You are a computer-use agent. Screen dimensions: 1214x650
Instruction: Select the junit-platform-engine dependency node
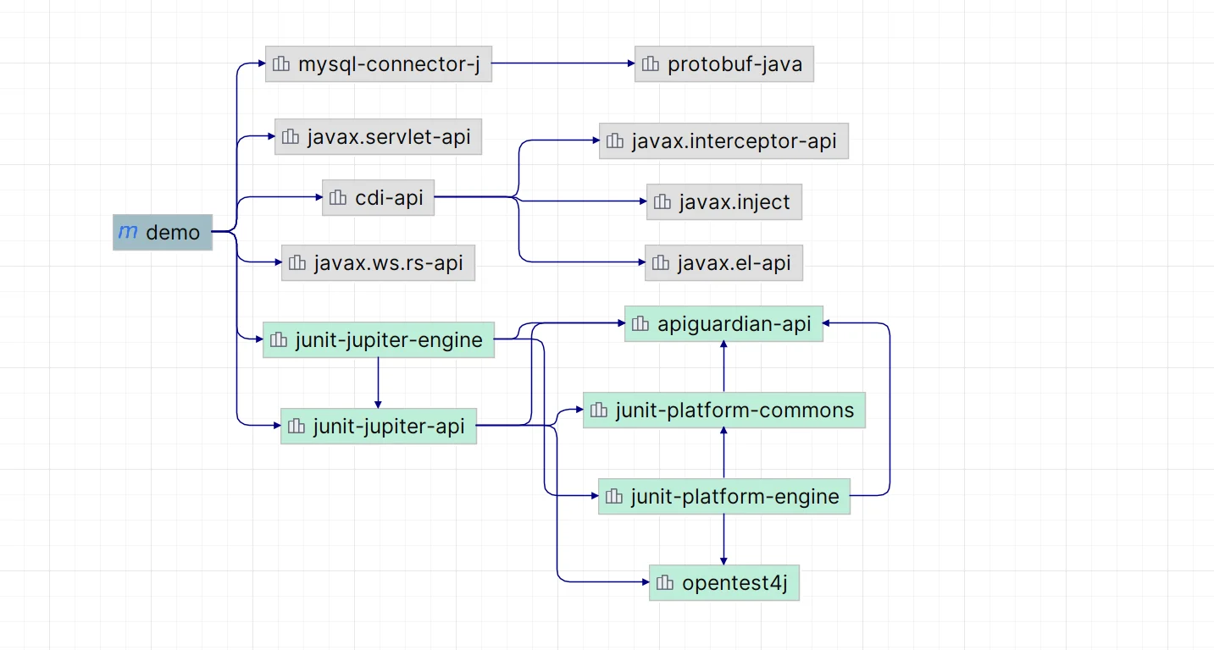(723, 497)
